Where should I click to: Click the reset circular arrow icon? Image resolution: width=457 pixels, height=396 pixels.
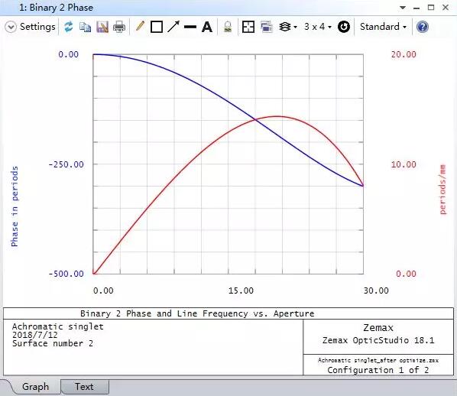coord(344,27)
